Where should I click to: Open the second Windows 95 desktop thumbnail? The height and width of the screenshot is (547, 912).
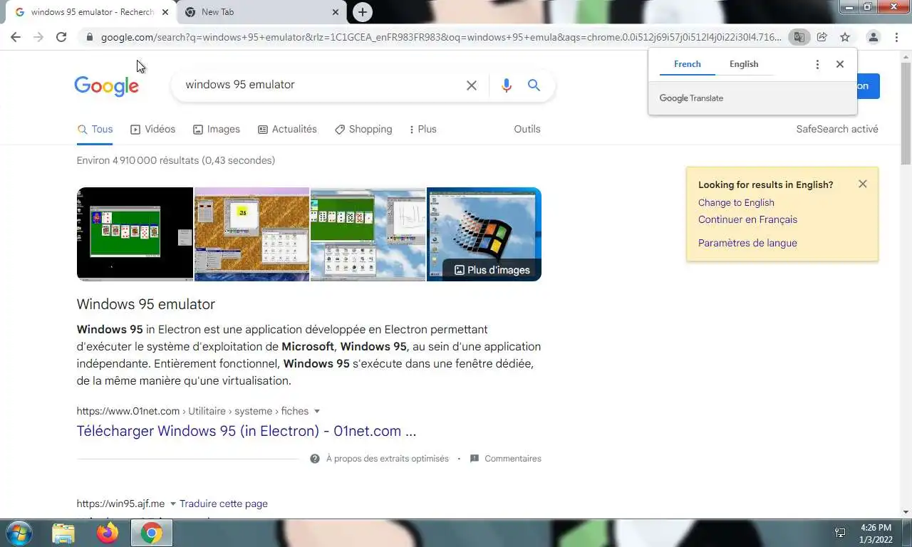[x=252, y=234]
